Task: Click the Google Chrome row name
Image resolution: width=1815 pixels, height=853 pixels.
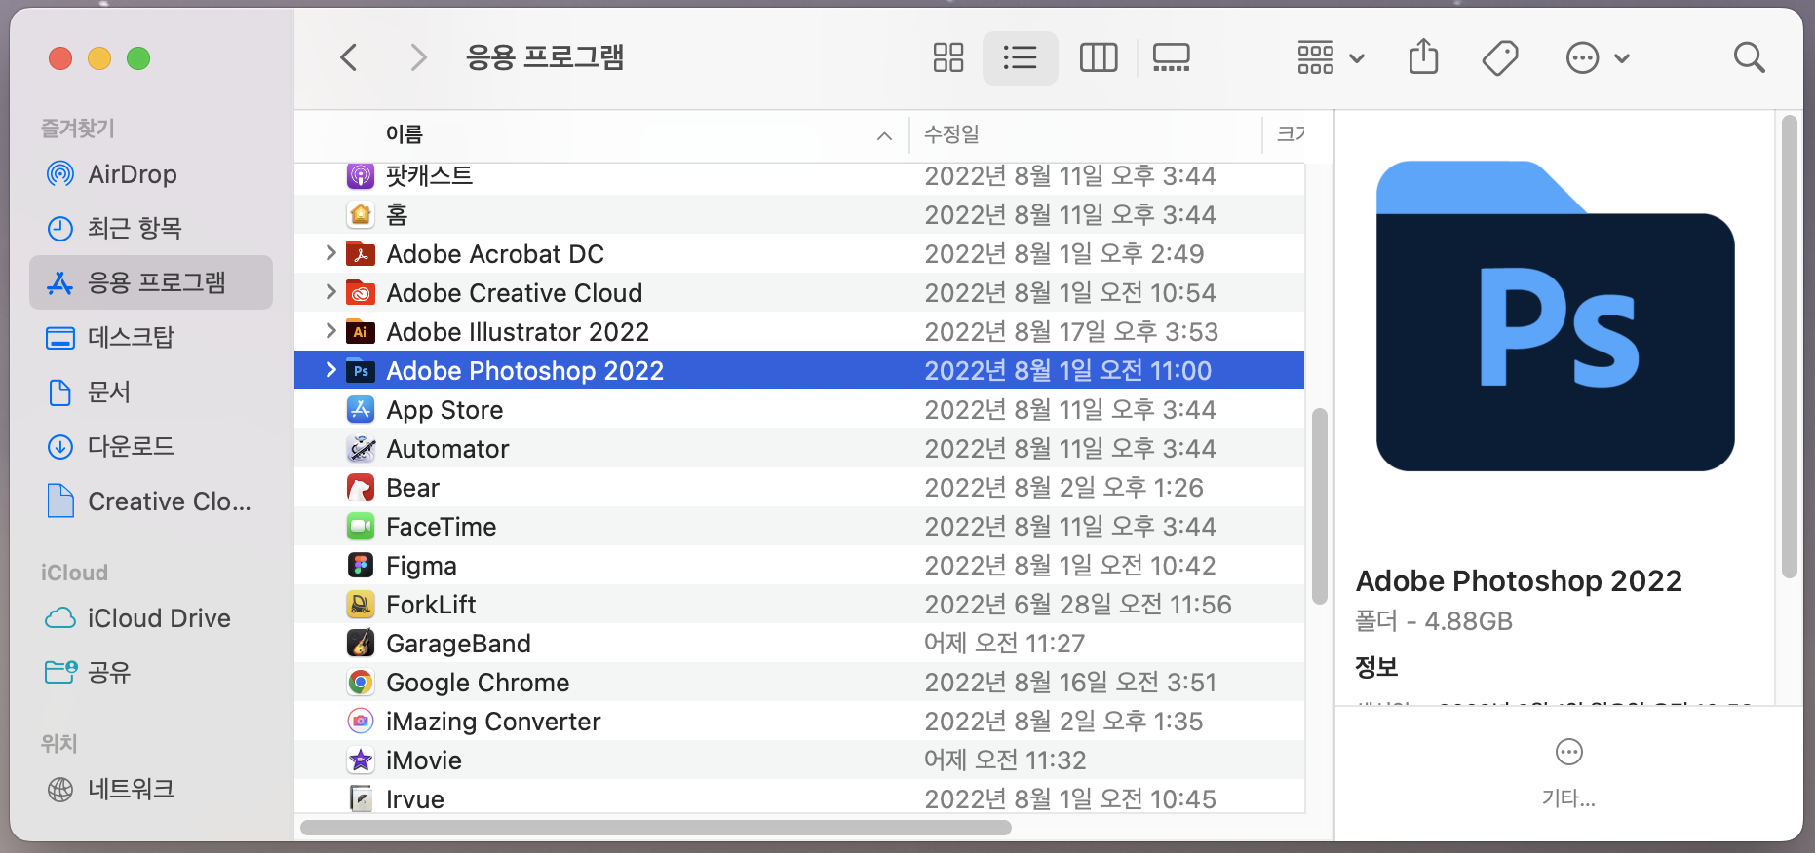Action: (x=478, y=683)
